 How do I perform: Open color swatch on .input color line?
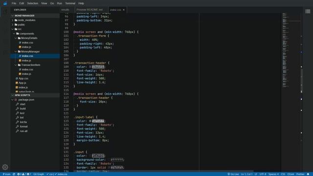click(90, 156)
